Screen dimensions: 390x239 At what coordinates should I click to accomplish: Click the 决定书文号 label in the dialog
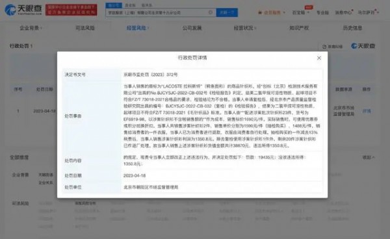tap(75, 75)
